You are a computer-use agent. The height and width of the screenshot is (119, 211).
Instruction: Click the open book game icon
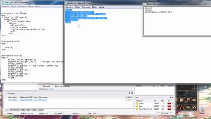194,100
